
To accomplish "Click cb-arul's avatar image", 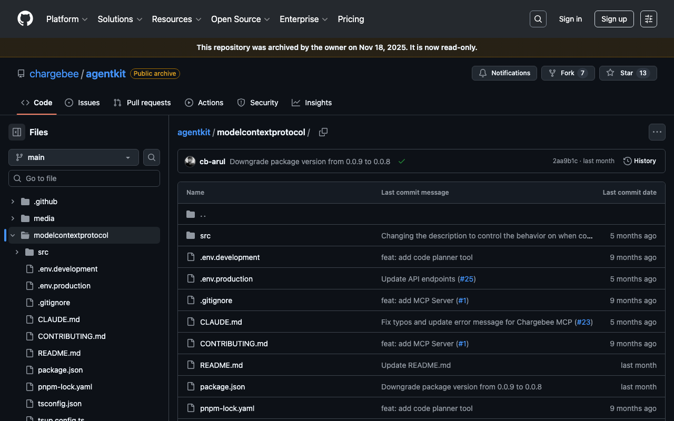I will [x=190, y=162].
